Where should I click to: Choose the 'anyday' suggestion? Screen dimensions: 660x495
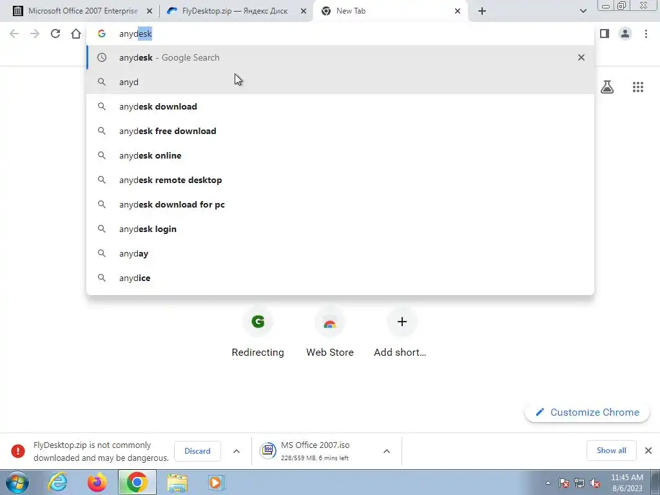pyautogui.click(x=340, y=253)
